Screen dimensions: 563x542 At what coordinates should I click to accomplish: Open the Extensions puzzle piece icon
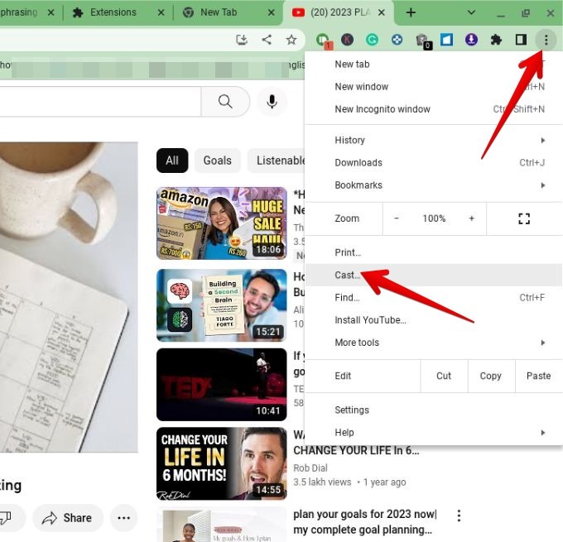[496, 40]
